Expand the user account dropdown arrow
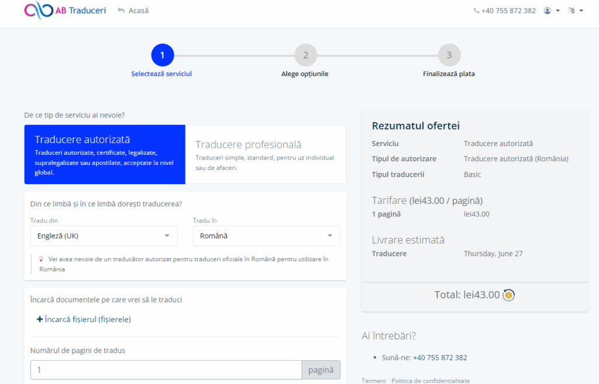This screenshot has height=384, width=599. click(x=558, y=10)
